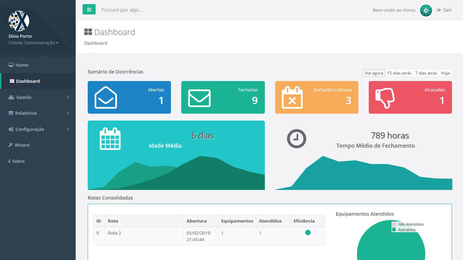Click the Wizard magic wand icon
Viewport: 463px width, 260px height.
click(x=11, y=145)
